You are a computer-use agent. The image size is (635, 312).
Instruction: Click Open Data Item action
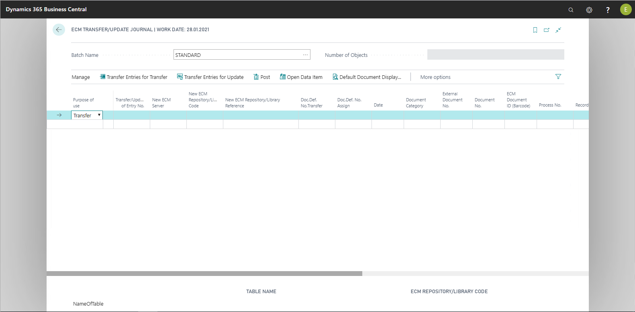(x=301, y=77)
